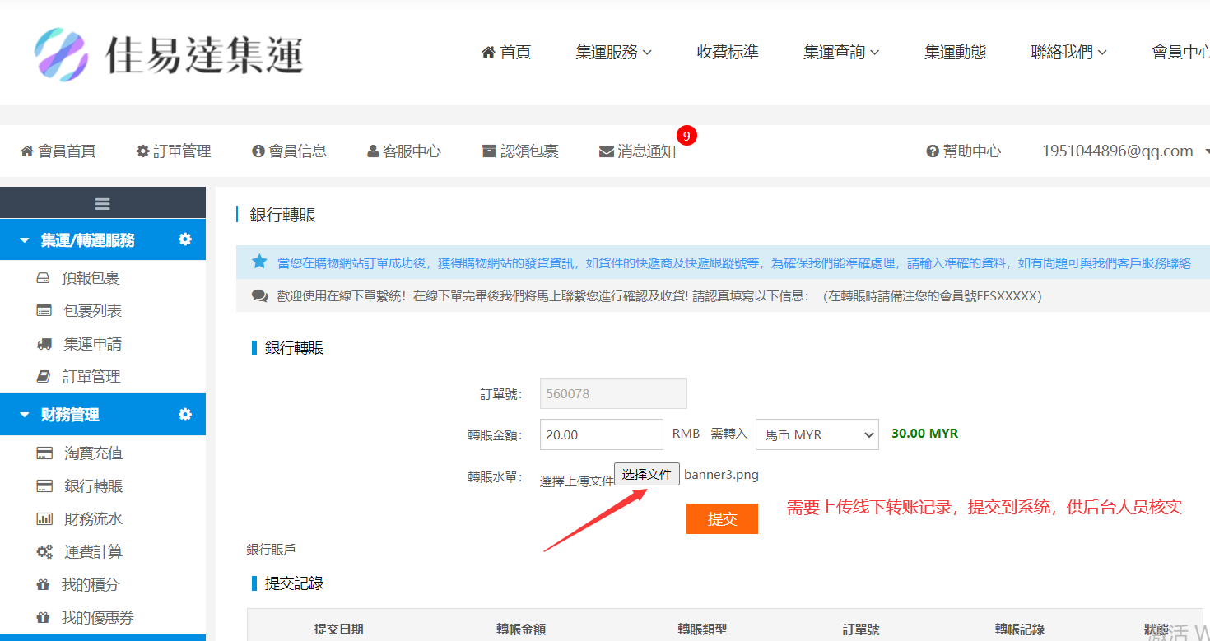Go to 集運動態 page
The width and height of the screenshot is (1210, 641).
click(x=955, y=53)
